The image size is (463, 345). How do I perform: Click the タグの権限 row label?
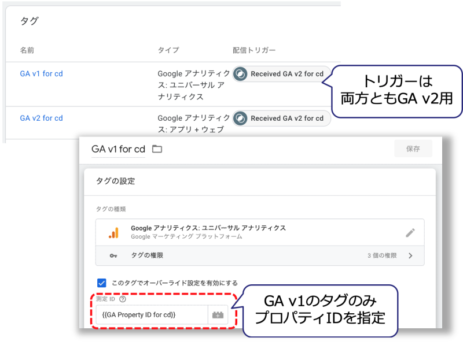pos(147,255)
